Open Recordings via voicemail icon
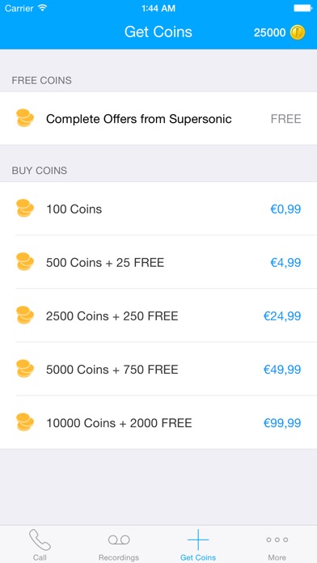The image size is (317, 563). click(x=119, y=540)
